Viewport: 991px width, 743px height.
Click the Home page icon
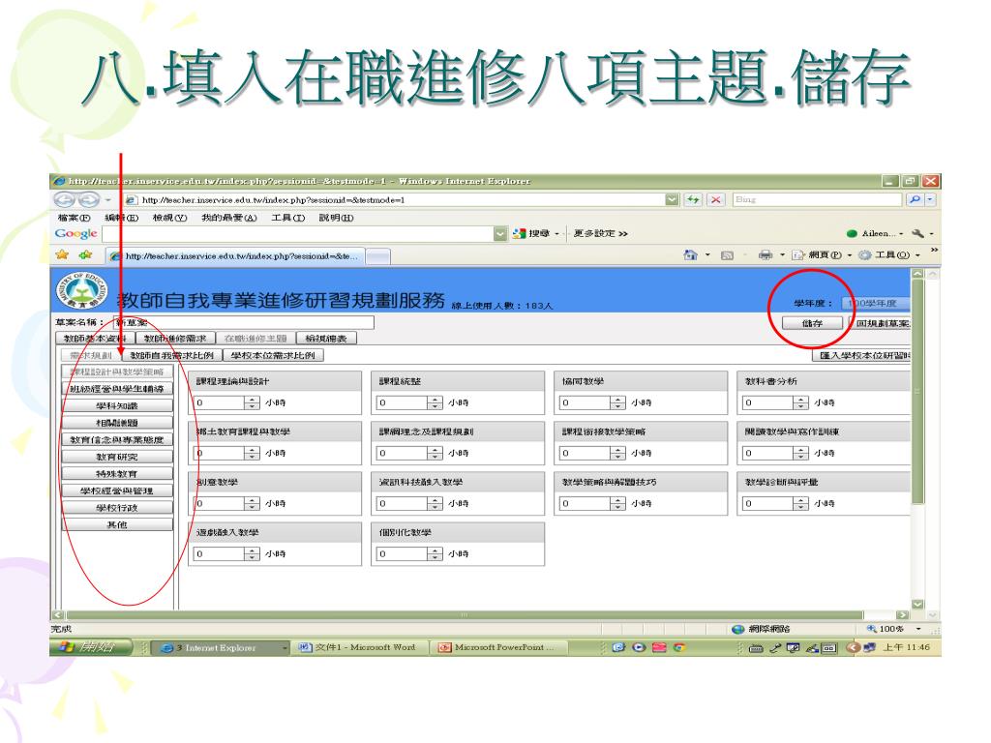[x=690, y=255]
